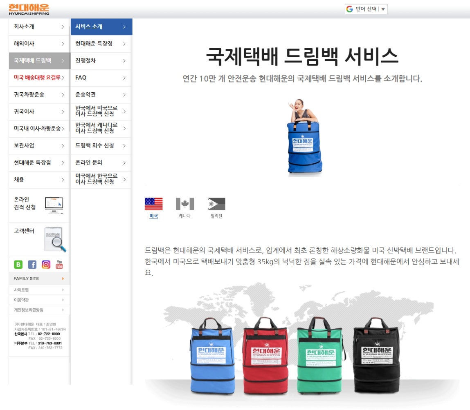Select the USA flag icon
Image resolution: width=470 pixels, height=410 pixels.
[153, 204]
